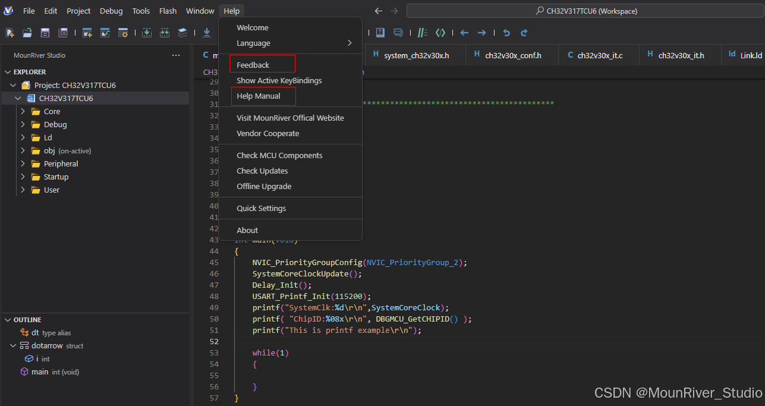Collapse the CH32V317TCU6 project folder chevron
The height and width of the screenshot is (406, 765).
[18, 98]
